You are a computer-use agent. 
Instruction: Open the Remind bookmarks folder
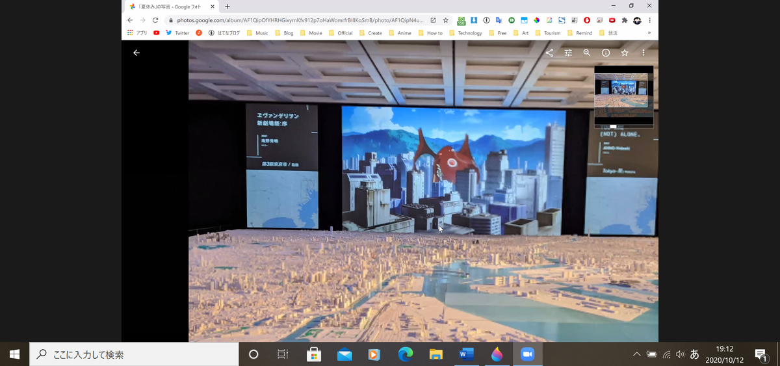click(580, 33)
